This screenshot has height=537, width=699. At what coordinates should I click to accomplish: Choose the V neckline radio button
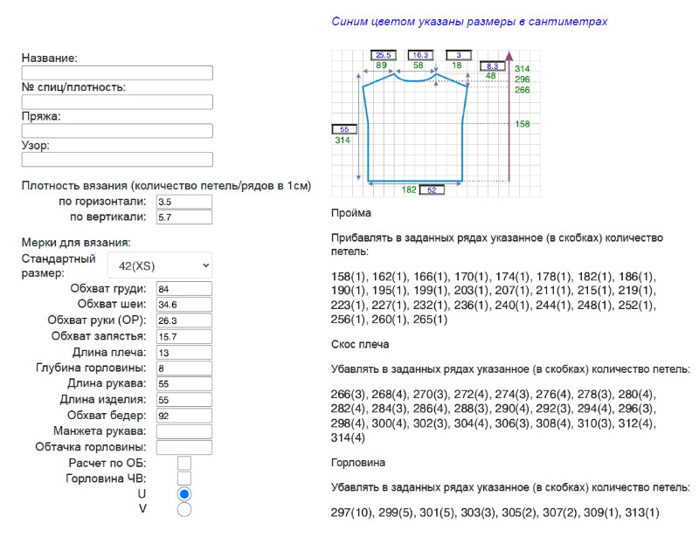(x=184, y=509)
